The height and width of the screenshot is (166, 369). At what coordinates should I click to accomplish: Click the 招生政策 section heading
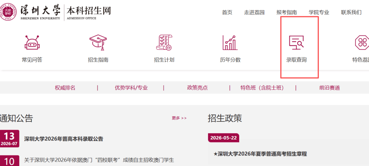coord(225,118)
